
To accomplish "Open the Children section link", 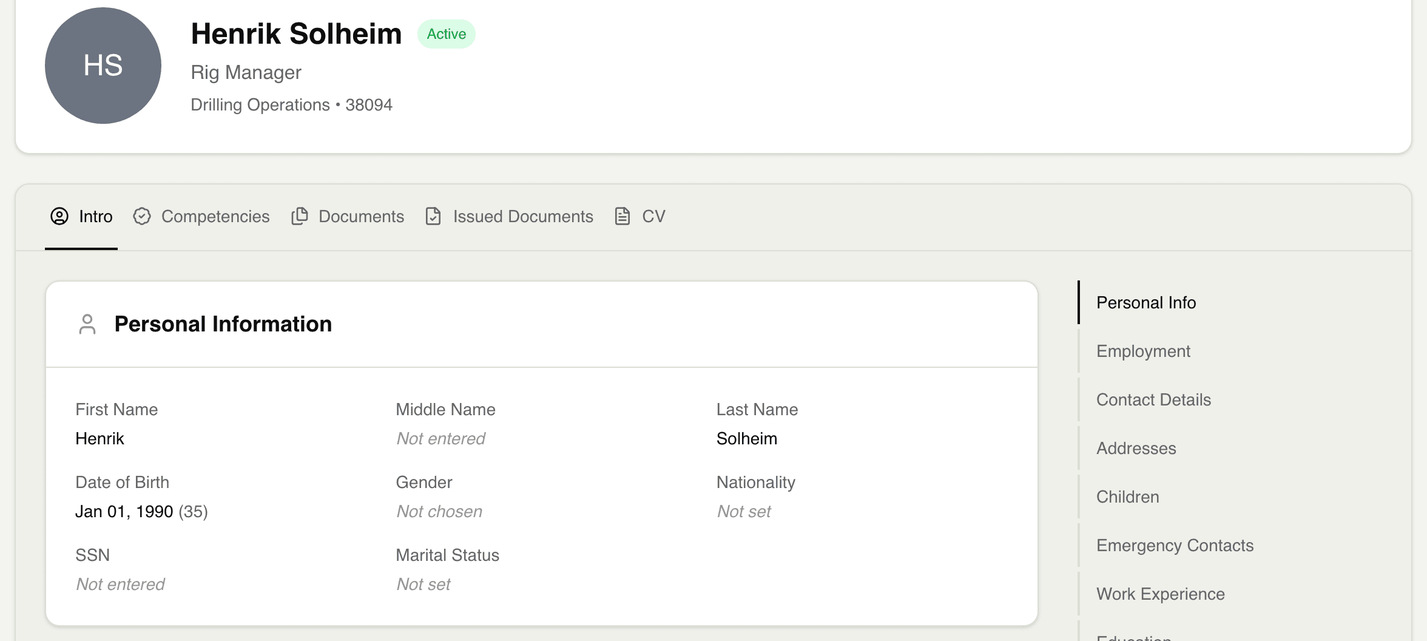I will coord(1127,497).
